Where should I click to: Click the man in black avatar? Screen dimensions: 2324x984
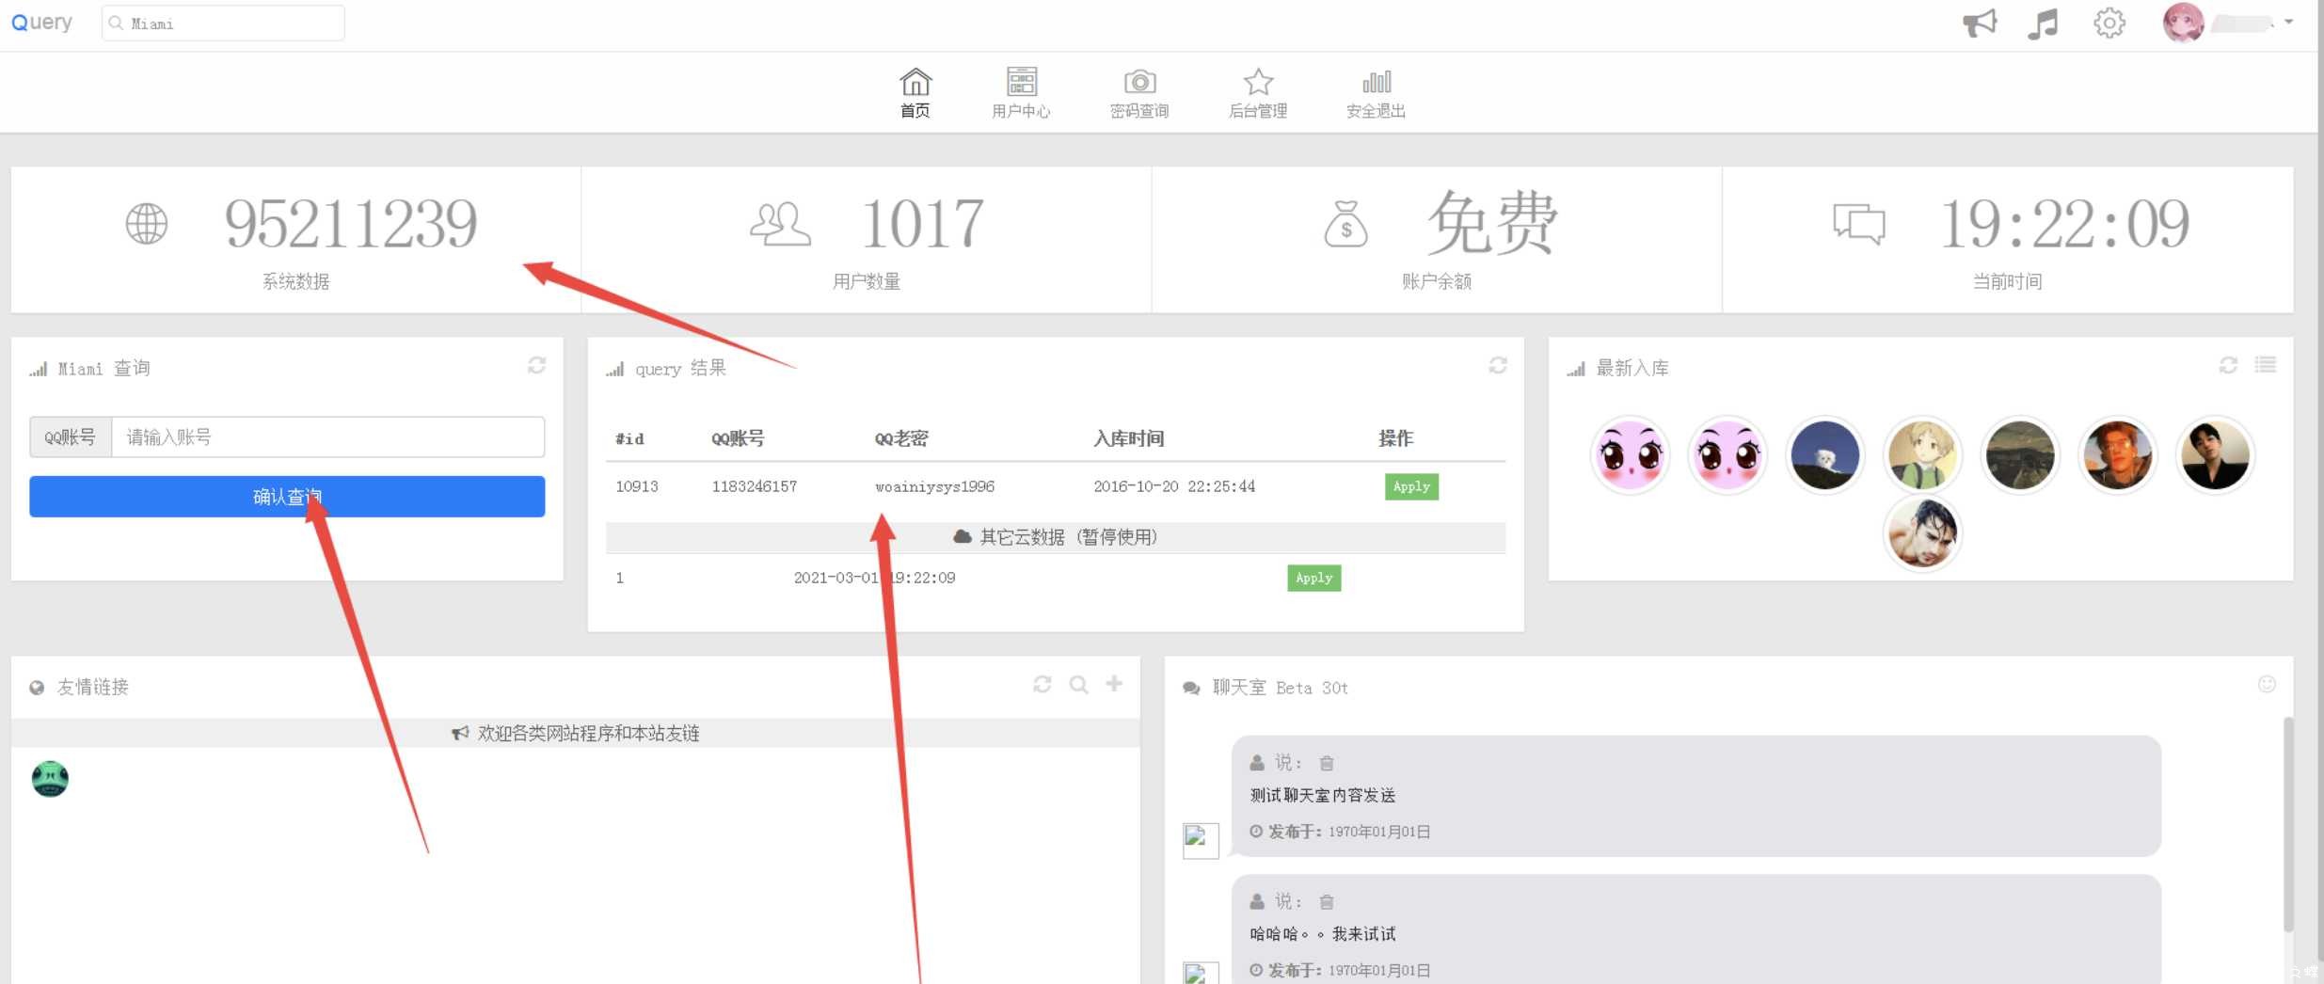pos(2215,456)
